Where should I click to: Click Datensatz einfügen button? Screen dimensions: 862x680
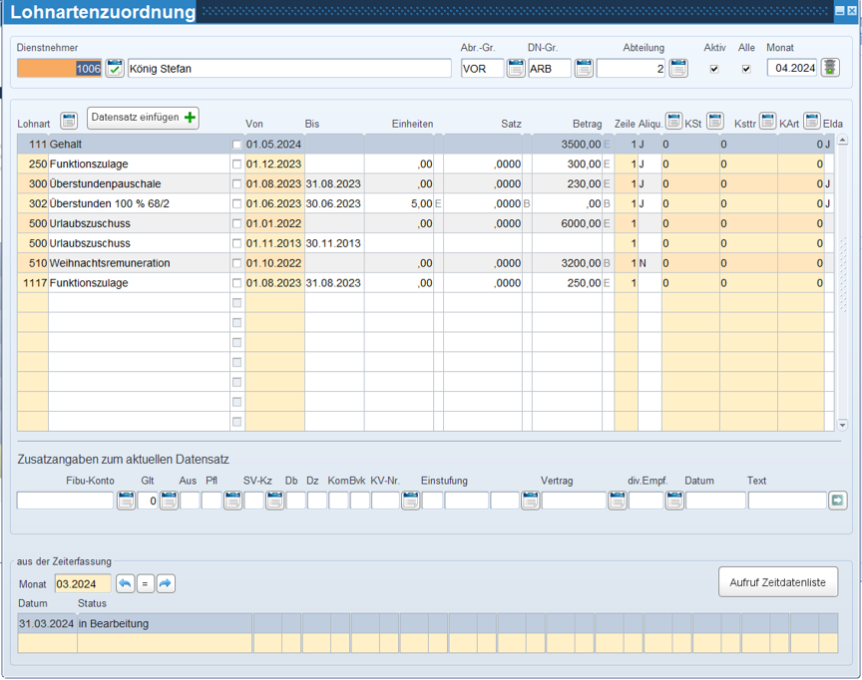(x=143, y=118)
